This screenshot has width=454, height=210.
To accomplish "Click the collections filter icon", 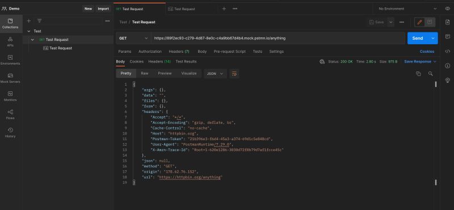I will 39,21.
